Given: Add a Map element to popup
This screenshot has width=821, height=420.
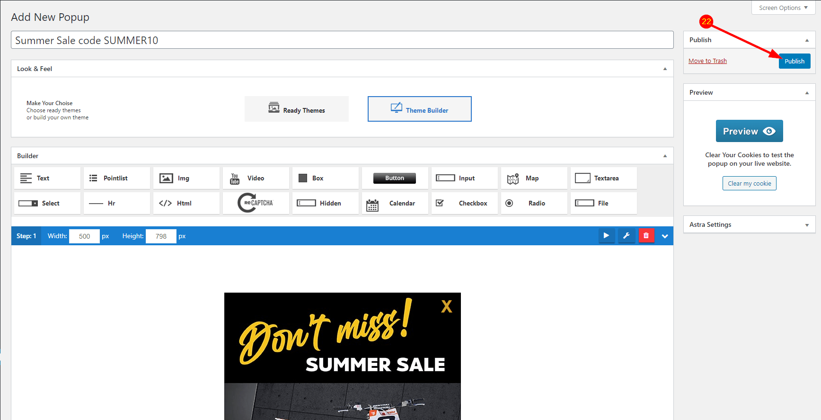Looking at the screenshot, I should 534,178.
